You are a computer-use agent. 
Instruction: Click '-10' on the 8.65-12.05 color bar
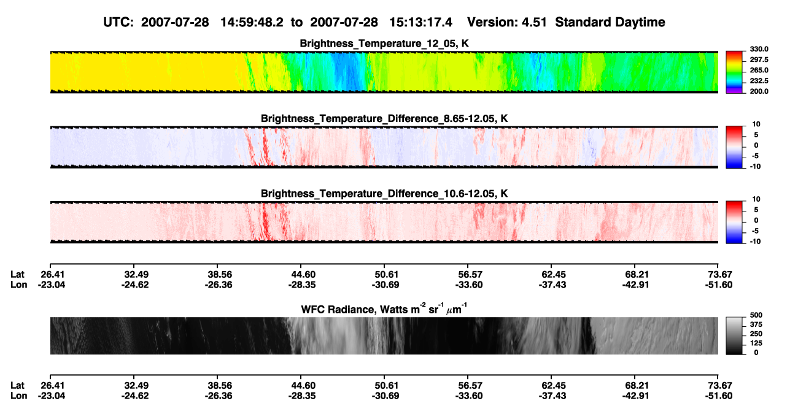(755, 166)
